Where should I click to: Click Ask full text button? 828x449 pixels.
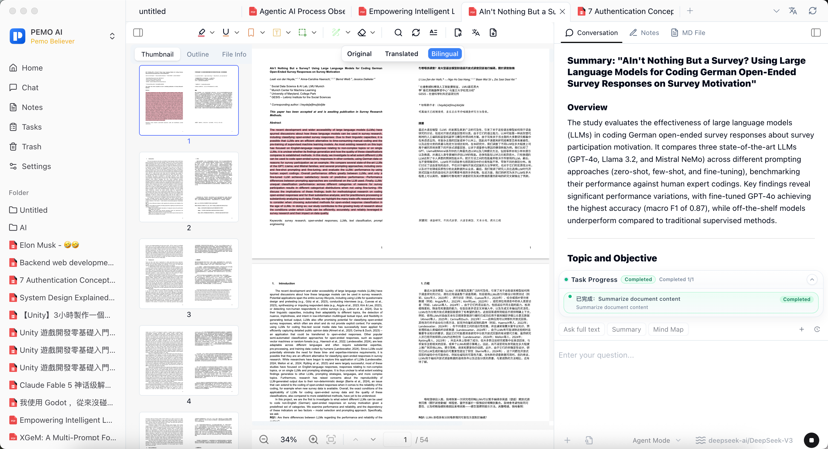click(582, 329)
